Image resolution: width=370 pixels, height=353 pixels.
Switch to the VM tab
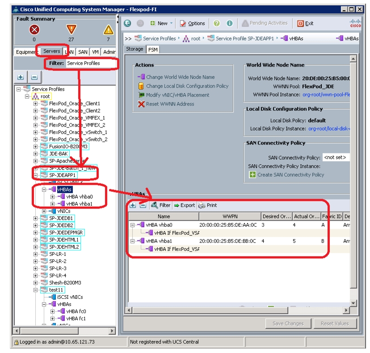click(x=95, y=52)
